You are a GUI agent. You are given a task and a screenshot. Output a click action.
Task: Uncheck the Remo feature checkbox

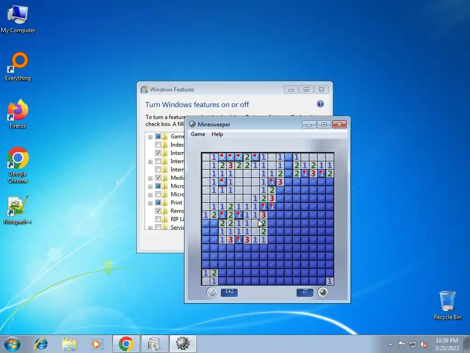(158, 211)
